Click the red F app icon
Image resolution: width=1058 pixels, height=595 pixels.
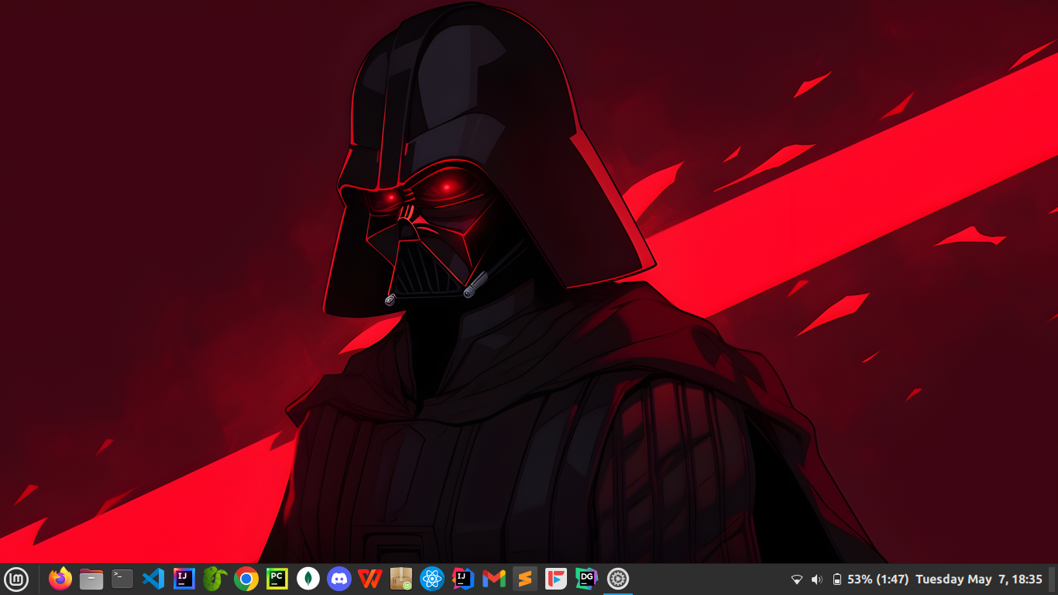[556, 579]
